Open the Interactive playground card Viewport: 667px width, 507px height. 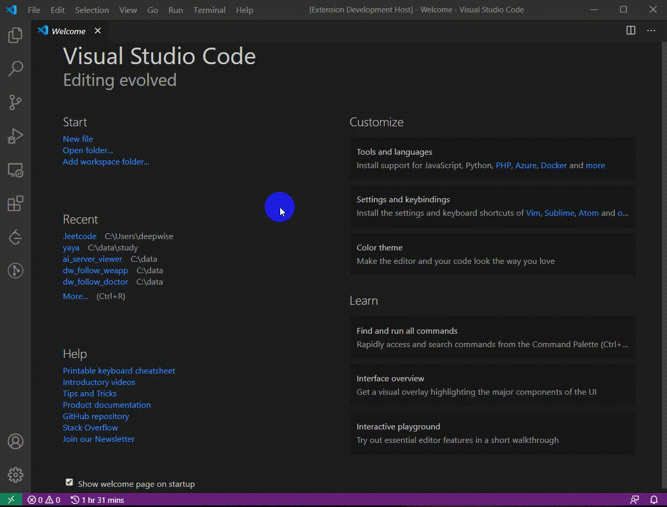coord(492,433)
